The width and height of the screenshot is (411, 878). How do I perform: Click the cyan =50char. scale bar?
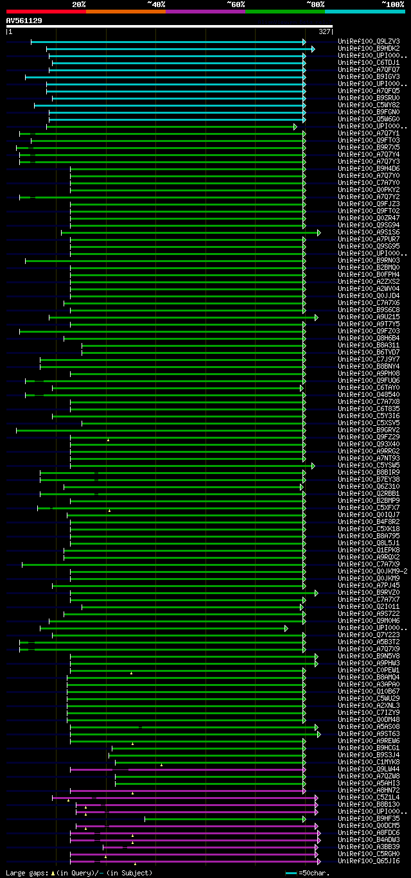coord(291,873)
